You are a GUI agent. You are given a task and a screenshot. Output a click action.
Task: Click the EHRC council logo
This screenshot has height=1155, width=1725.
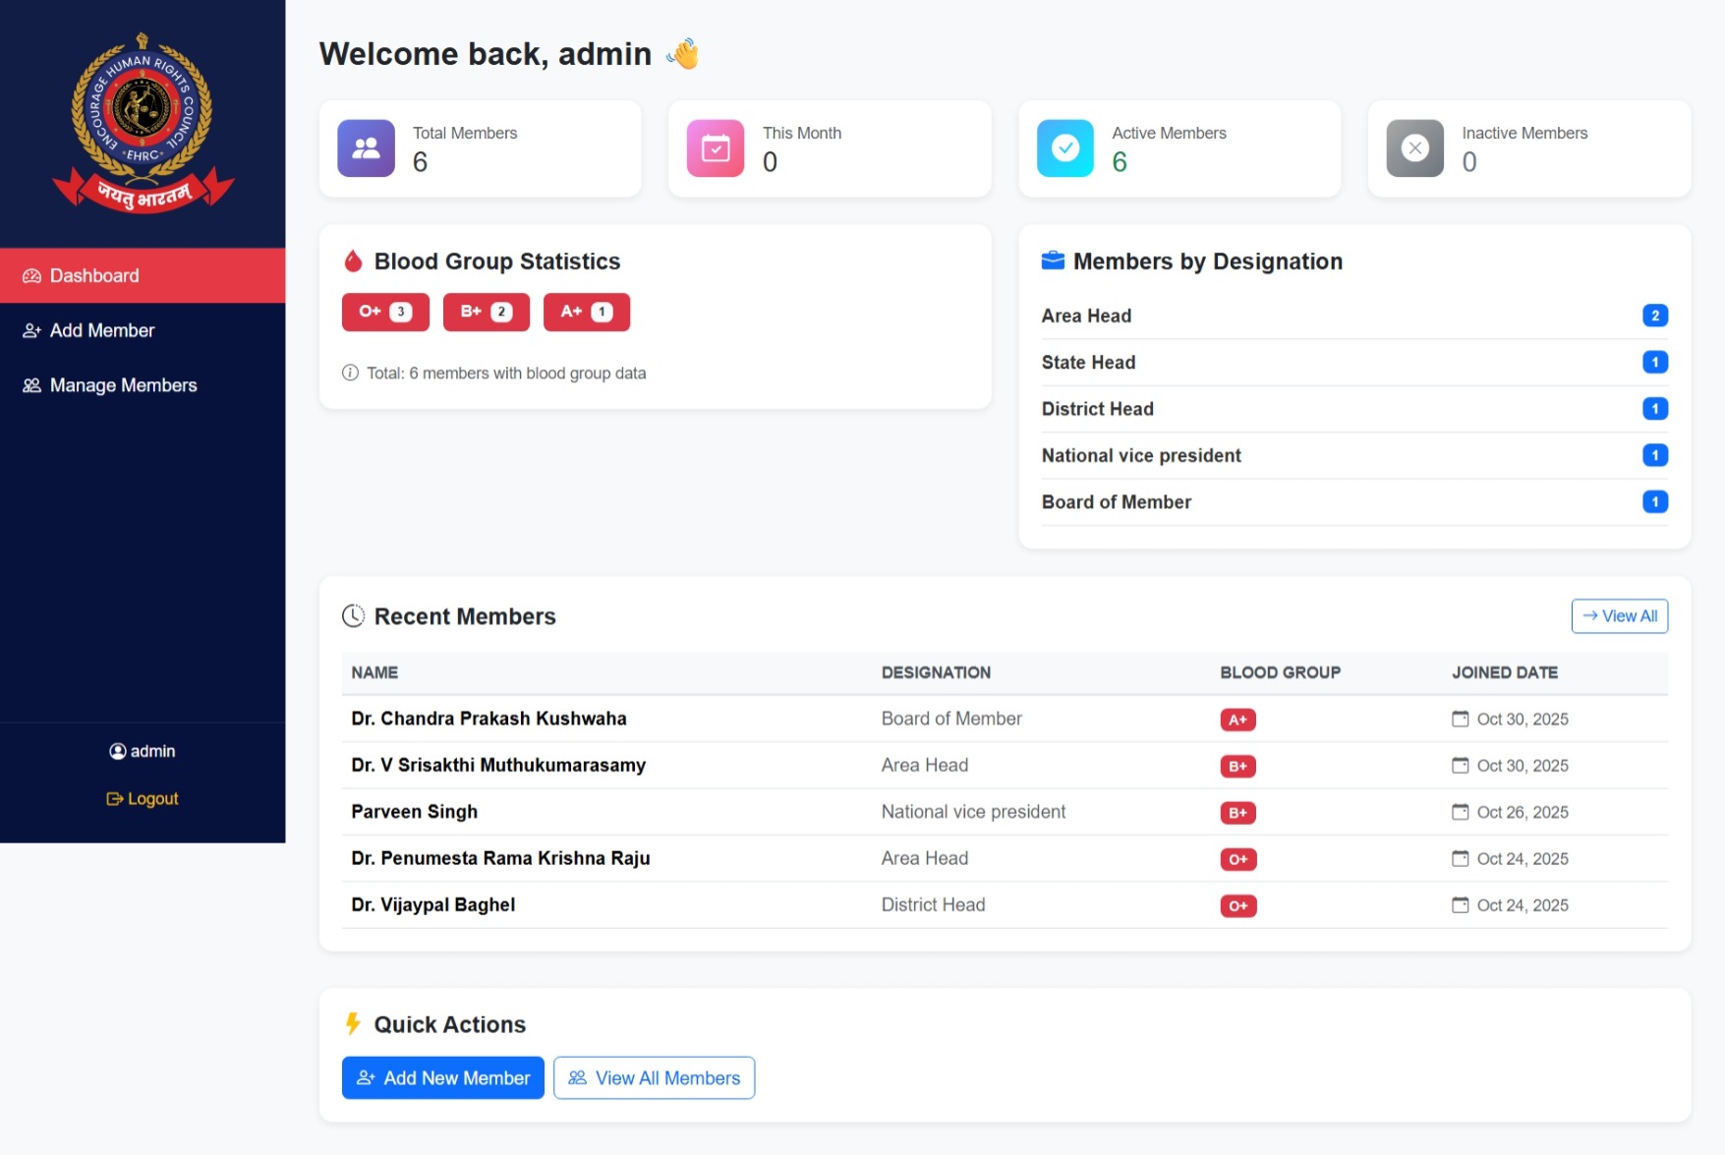(x=144, y=122)
